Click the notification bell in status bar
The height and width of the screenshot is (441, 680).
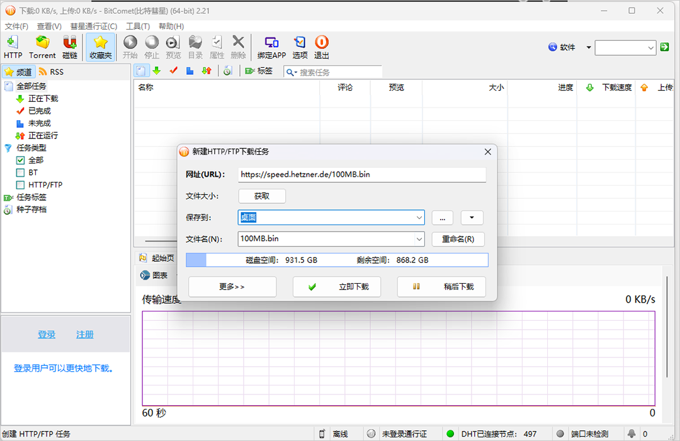[x=632, y=433]
